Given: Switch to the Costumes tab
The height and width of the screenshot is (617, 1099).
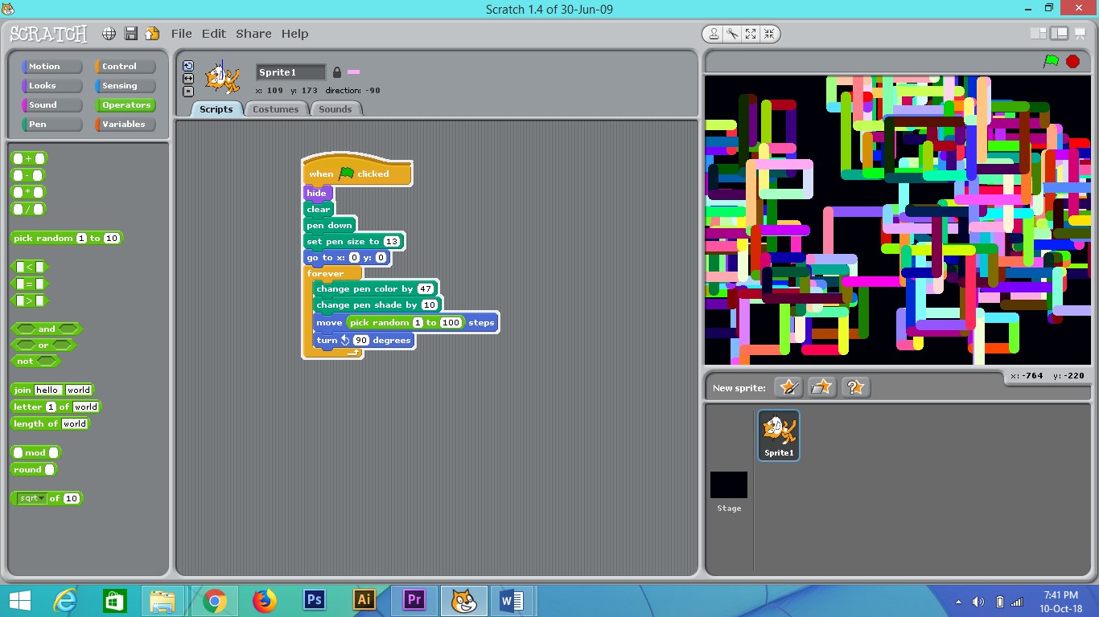Looking at the screenshot, I should [x=276, y=109].
